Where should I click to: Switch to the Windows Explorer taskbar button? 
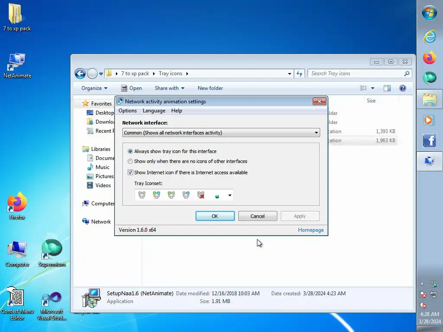430,99
